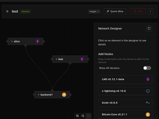Click the refresh icon in Network Designer
Screen dimensions: 159x119
pyautogui.click(x=149, y=28)
